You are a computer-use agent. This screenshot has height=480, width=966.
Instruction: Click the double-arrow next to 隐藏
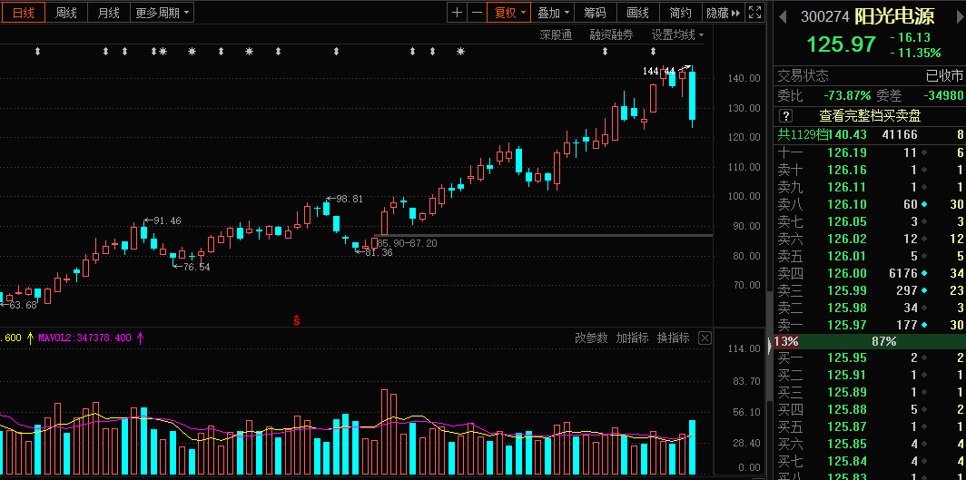(x=735, y=13)
